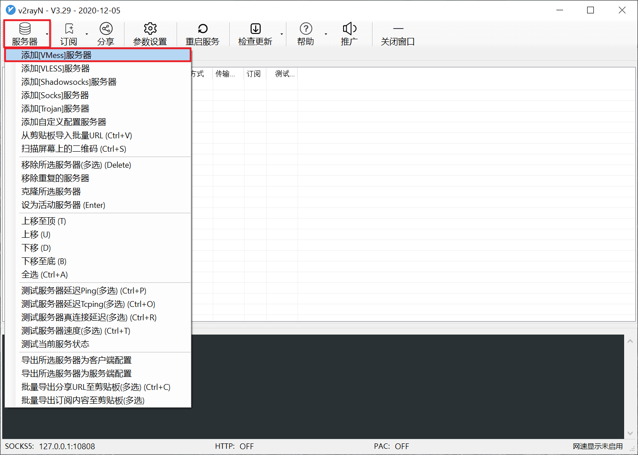Select 下移 (D) menu item
This screenshot has height=455, width=638.
click(98, 248)
